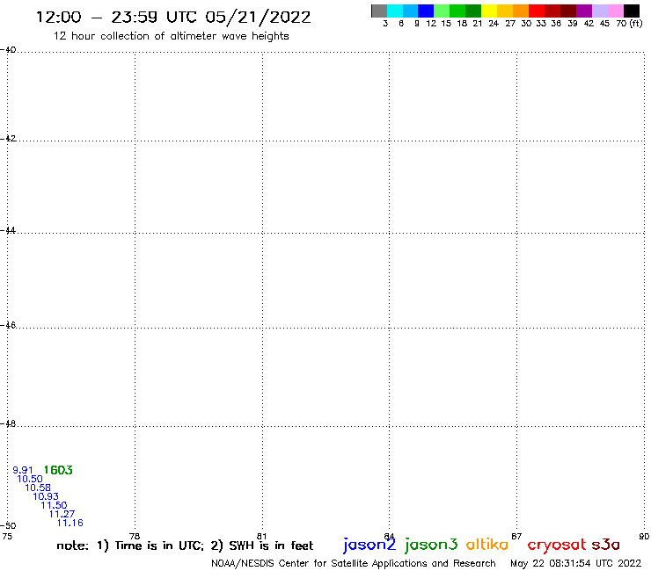Click the wave height value 10.50
651x571 pixels.
[x=30, y=479]
